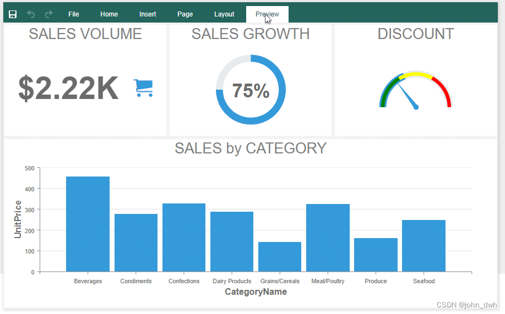Click the CategoryName axis title
The image size is (505, 314).
pyautogui.click(x=256, y=292)
